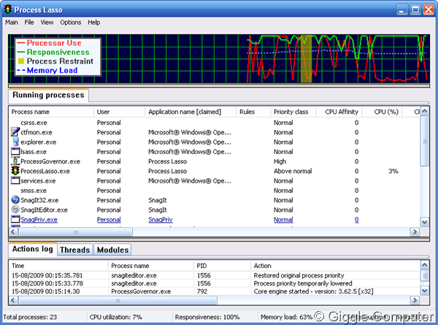The image size is (438, 325).
Task: Select the csrss.exe process row
Action: pyautogui.click(x=214, y=123)
